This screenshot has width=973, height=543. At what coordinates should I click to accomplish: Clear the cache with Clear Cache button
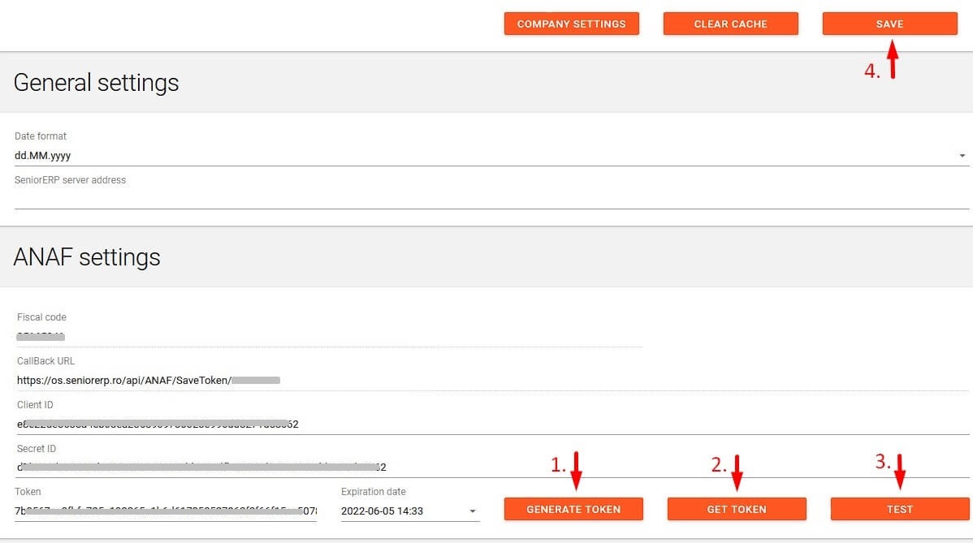(730, 24)
